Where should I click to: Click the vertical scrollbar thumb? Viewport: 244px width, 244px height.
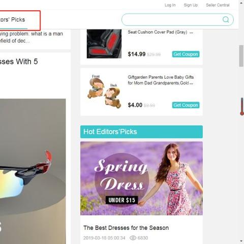(241, 56)
